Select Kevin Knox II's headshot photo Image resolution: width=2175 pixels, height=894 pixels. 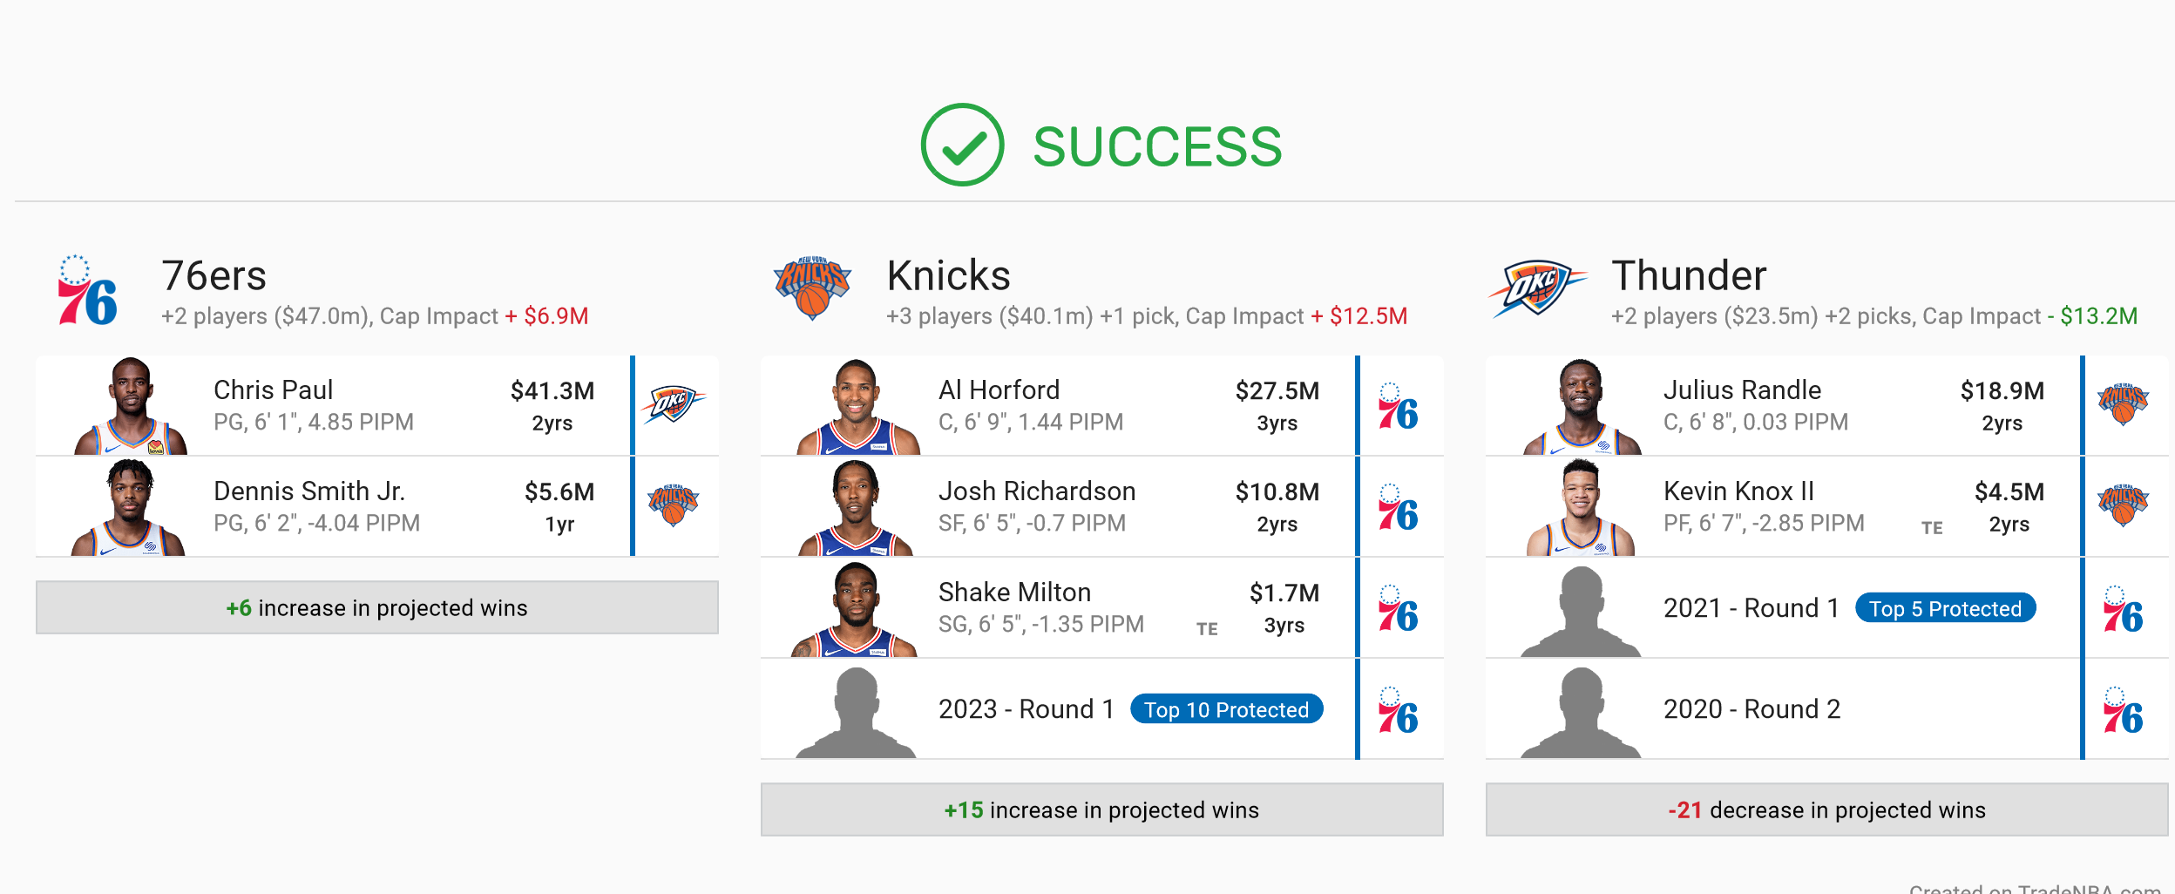click(x=1581, y=507)
